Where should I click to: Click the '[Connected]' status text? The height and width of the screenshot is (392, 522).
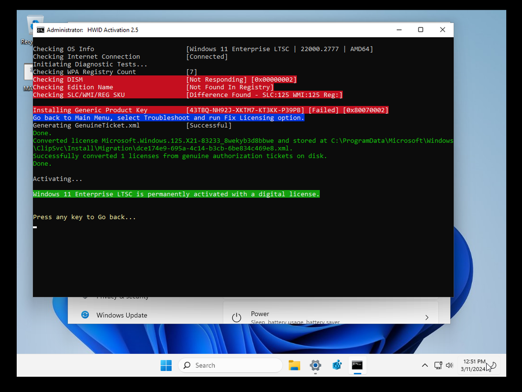[x=207, y=56]
